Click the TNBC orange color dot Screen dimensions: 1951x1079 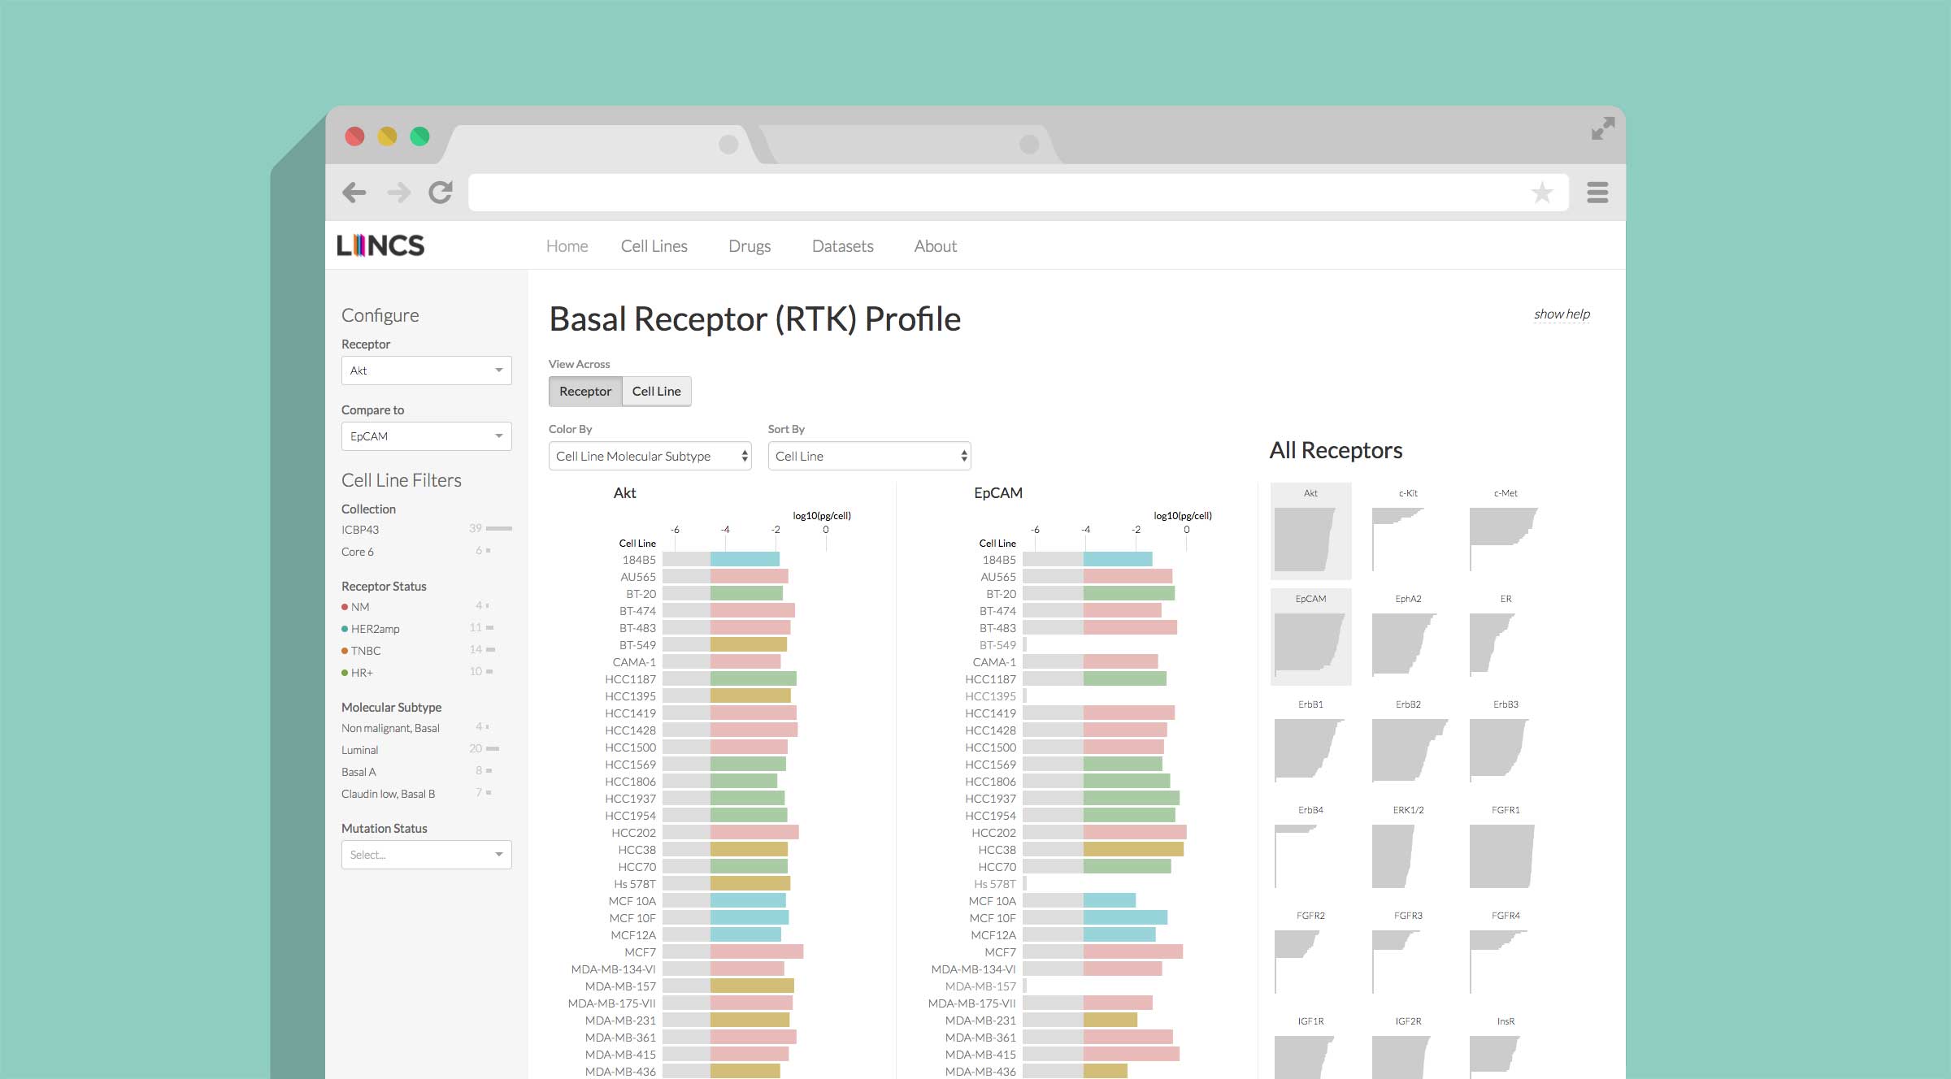345,651
